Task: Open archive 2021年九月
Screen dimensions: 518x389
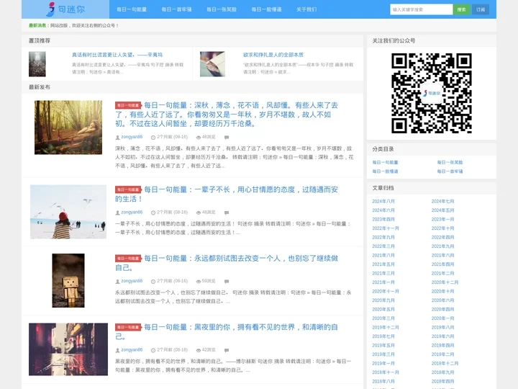Action: pos(442,246)
